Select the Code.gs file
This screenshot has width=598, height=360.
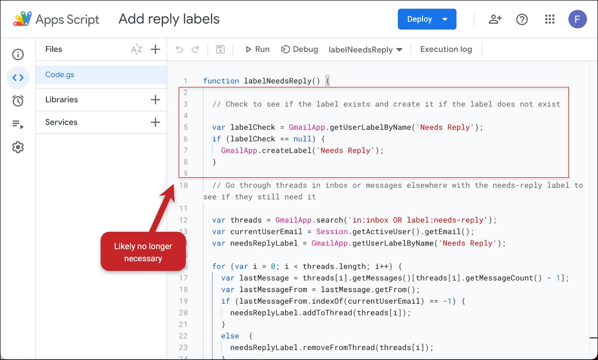tap(101, 75)
